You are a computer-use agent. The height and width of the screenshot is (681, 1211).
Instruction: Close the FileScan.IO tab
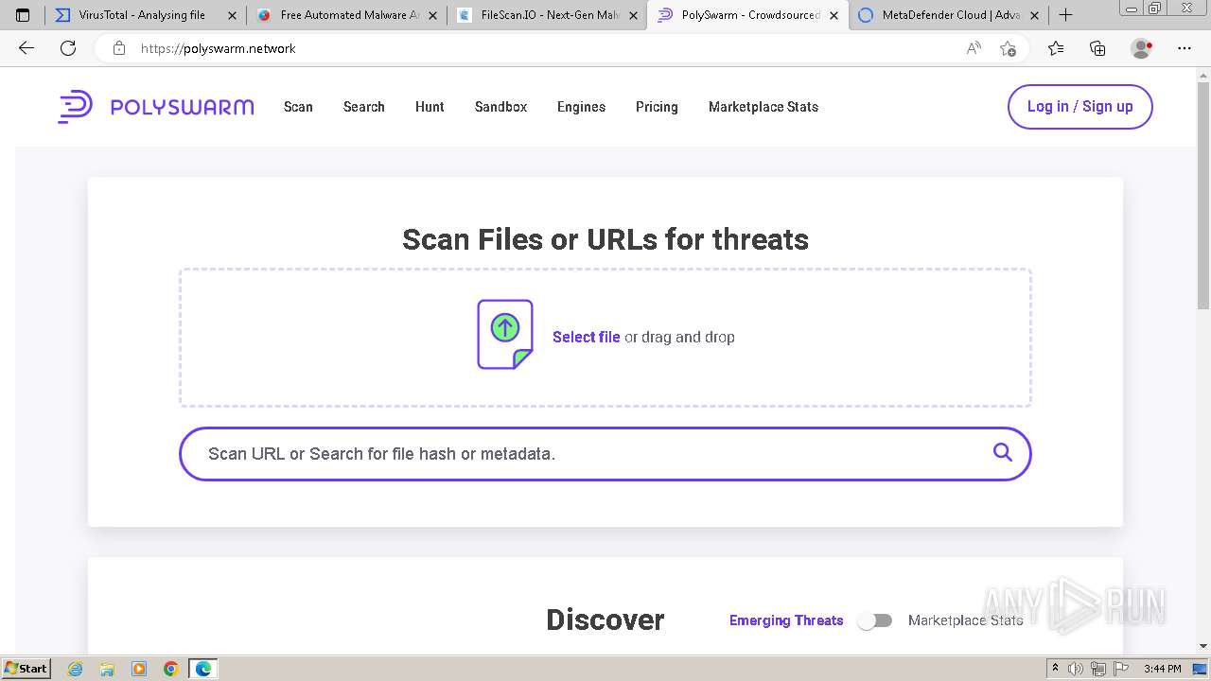point(633,15)
